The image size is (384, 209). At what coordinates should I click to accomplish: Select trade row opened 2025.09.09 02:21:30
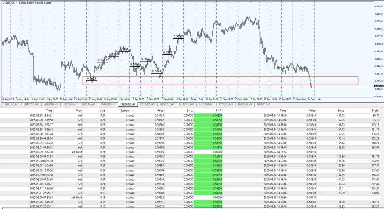190,175
